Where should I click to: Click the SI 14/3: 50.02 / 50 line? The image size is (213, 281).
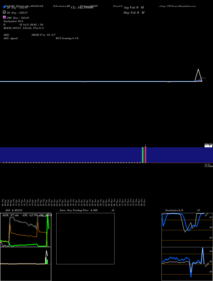tap(31, 25)
